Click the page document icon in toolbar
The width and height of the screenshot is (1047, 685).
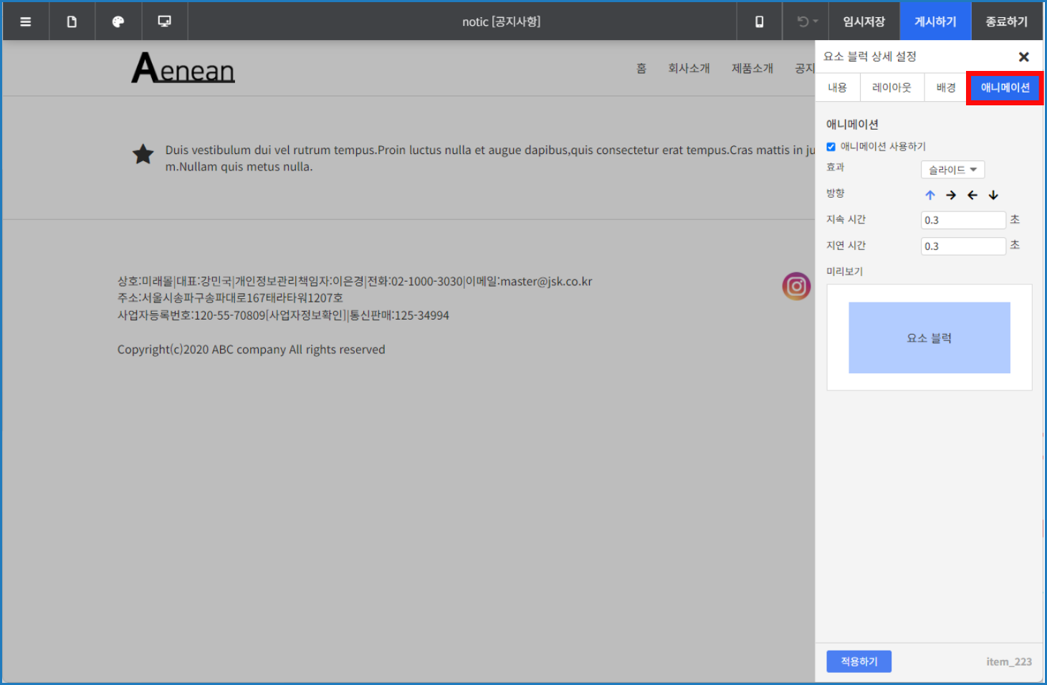(72, 21)
